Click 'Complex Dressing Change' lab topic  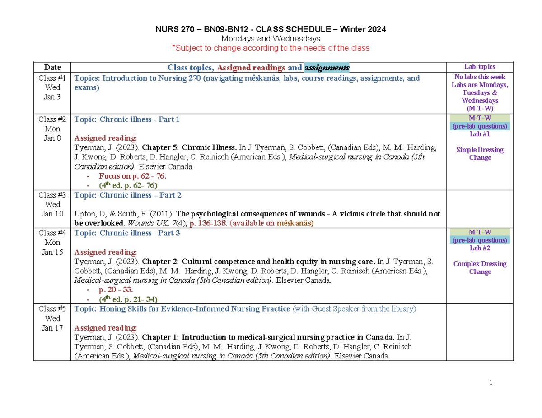(x=480, y=268)
